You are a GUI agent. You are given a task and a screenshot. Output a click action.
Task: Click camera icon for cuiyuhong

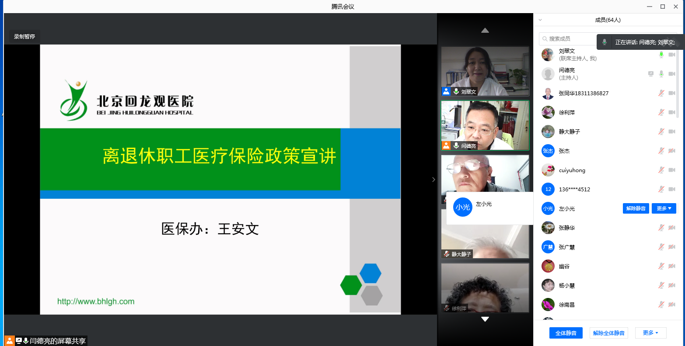click(672, 170)
